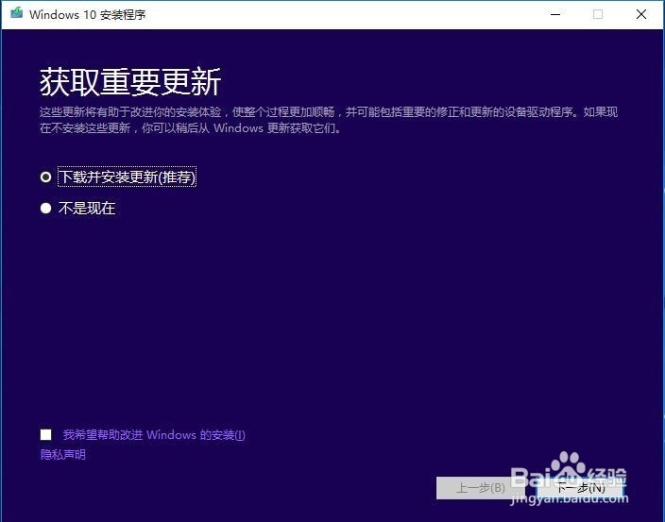Close the Windows 10 安装程序 window
The image size is (665, 522).
click(641, 14)
